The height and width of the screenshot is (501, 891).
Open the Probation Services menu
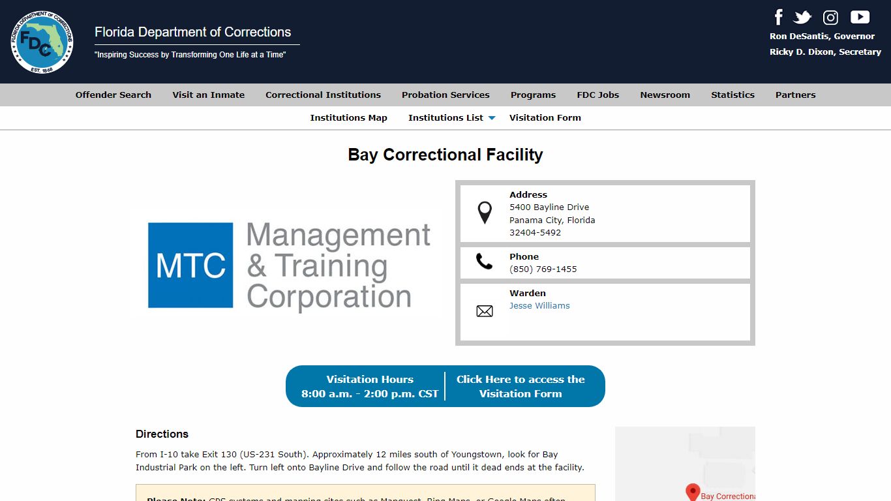coord(445,95)
